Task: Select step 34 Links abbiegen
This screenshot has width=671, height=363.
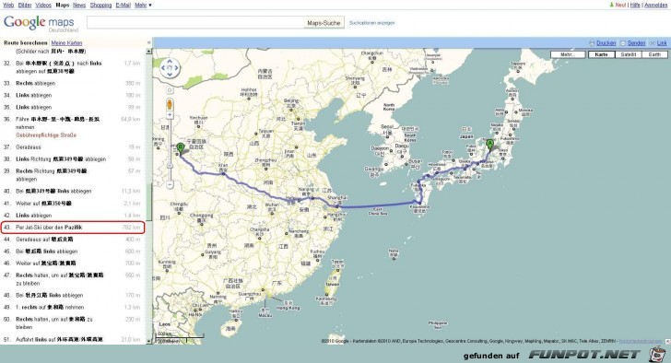Action: [73, 95]
